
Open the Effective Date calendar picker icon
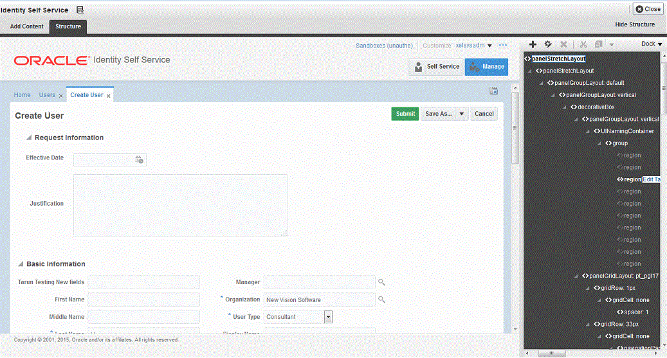coord(139,159)
